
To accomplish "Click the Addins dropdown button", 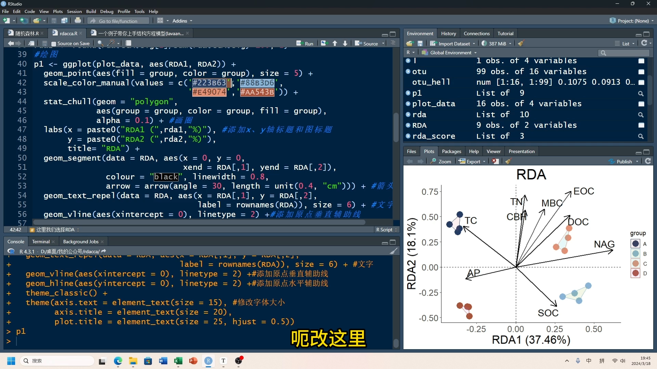I will tap(182, 21).
